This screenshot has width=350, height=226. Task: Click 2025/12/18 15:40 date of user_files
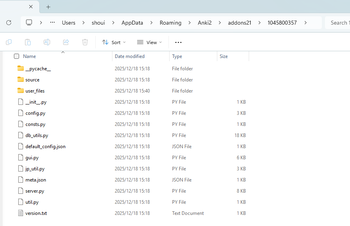(x=132, y=91)
